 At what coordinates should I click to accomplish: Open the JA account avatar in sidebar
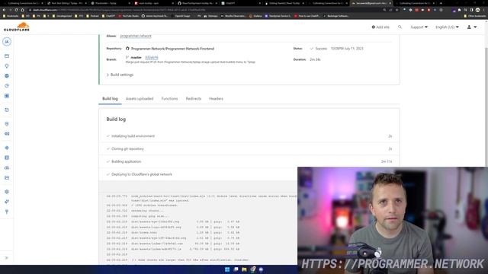(7, 42)
